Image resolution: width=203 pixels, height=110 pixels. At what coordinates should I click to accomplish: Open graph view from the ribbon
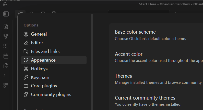(6, 36)
